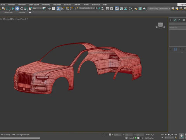Open Render Setup teapot icon

[136, 9]
